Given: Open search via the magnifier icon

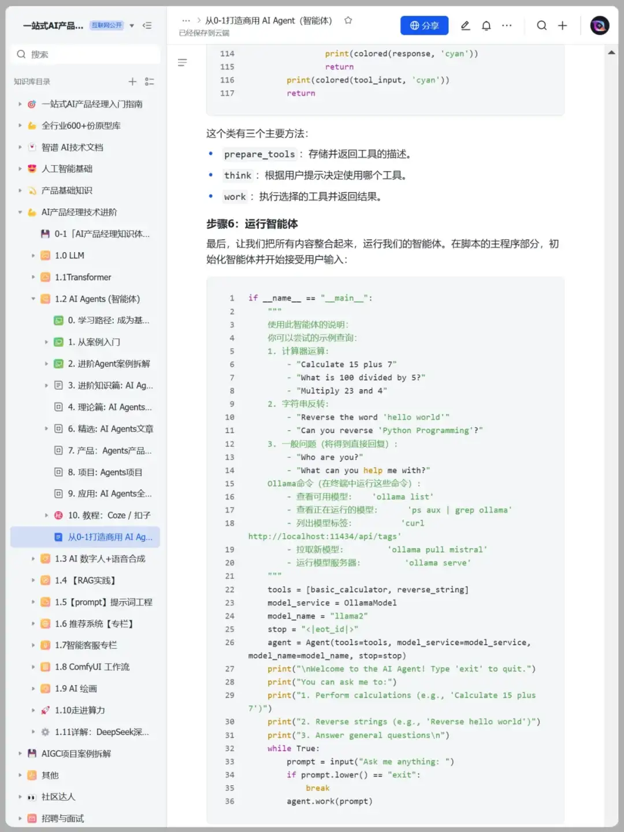Looking at the screenshot, I should point(541,25).
